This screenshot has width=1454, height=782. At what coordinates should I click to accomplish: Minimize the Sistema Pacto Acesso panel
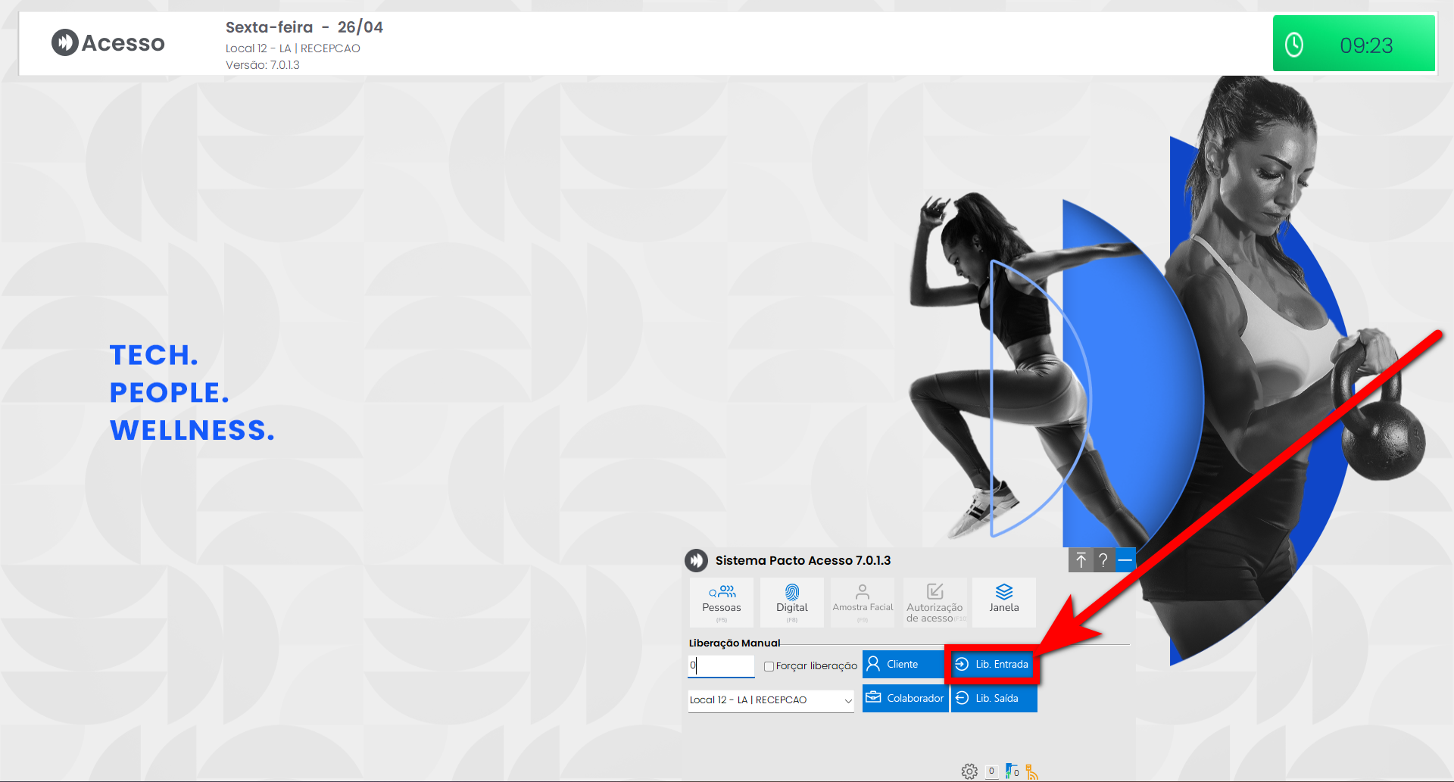tap(1125, 560)
